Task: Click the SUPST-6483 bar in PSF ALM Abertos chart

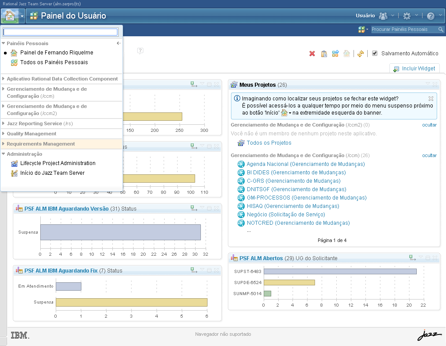Action: (340, 272)
